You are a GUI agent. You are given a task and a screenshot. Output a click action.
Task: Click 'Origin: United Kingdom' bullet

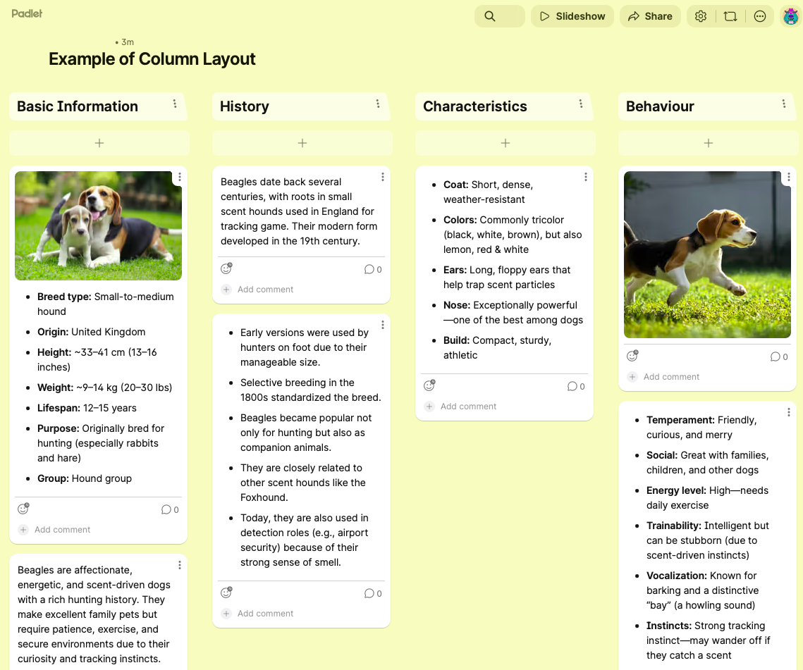(x=91, y=332)
